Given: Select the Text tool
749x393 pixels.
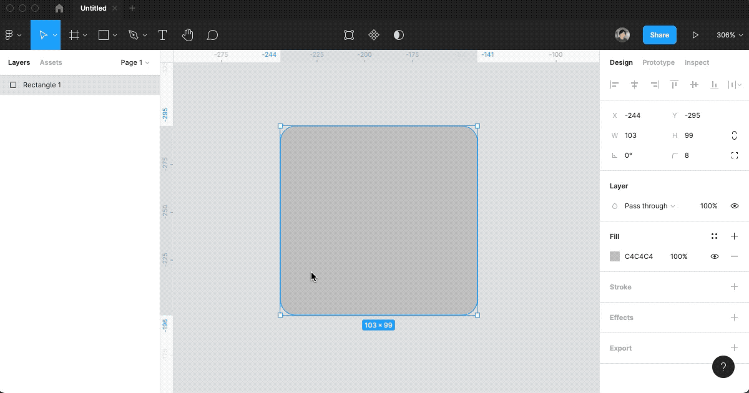Looking at the screenshot, I should pyautogui.click(x=162, y=35).
